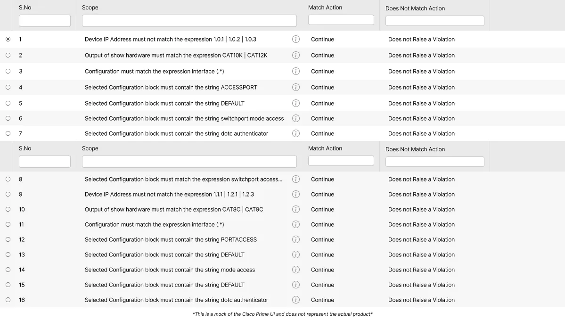Click info icon in row 5 DEFAULT rule

click(x=296, y=103)
